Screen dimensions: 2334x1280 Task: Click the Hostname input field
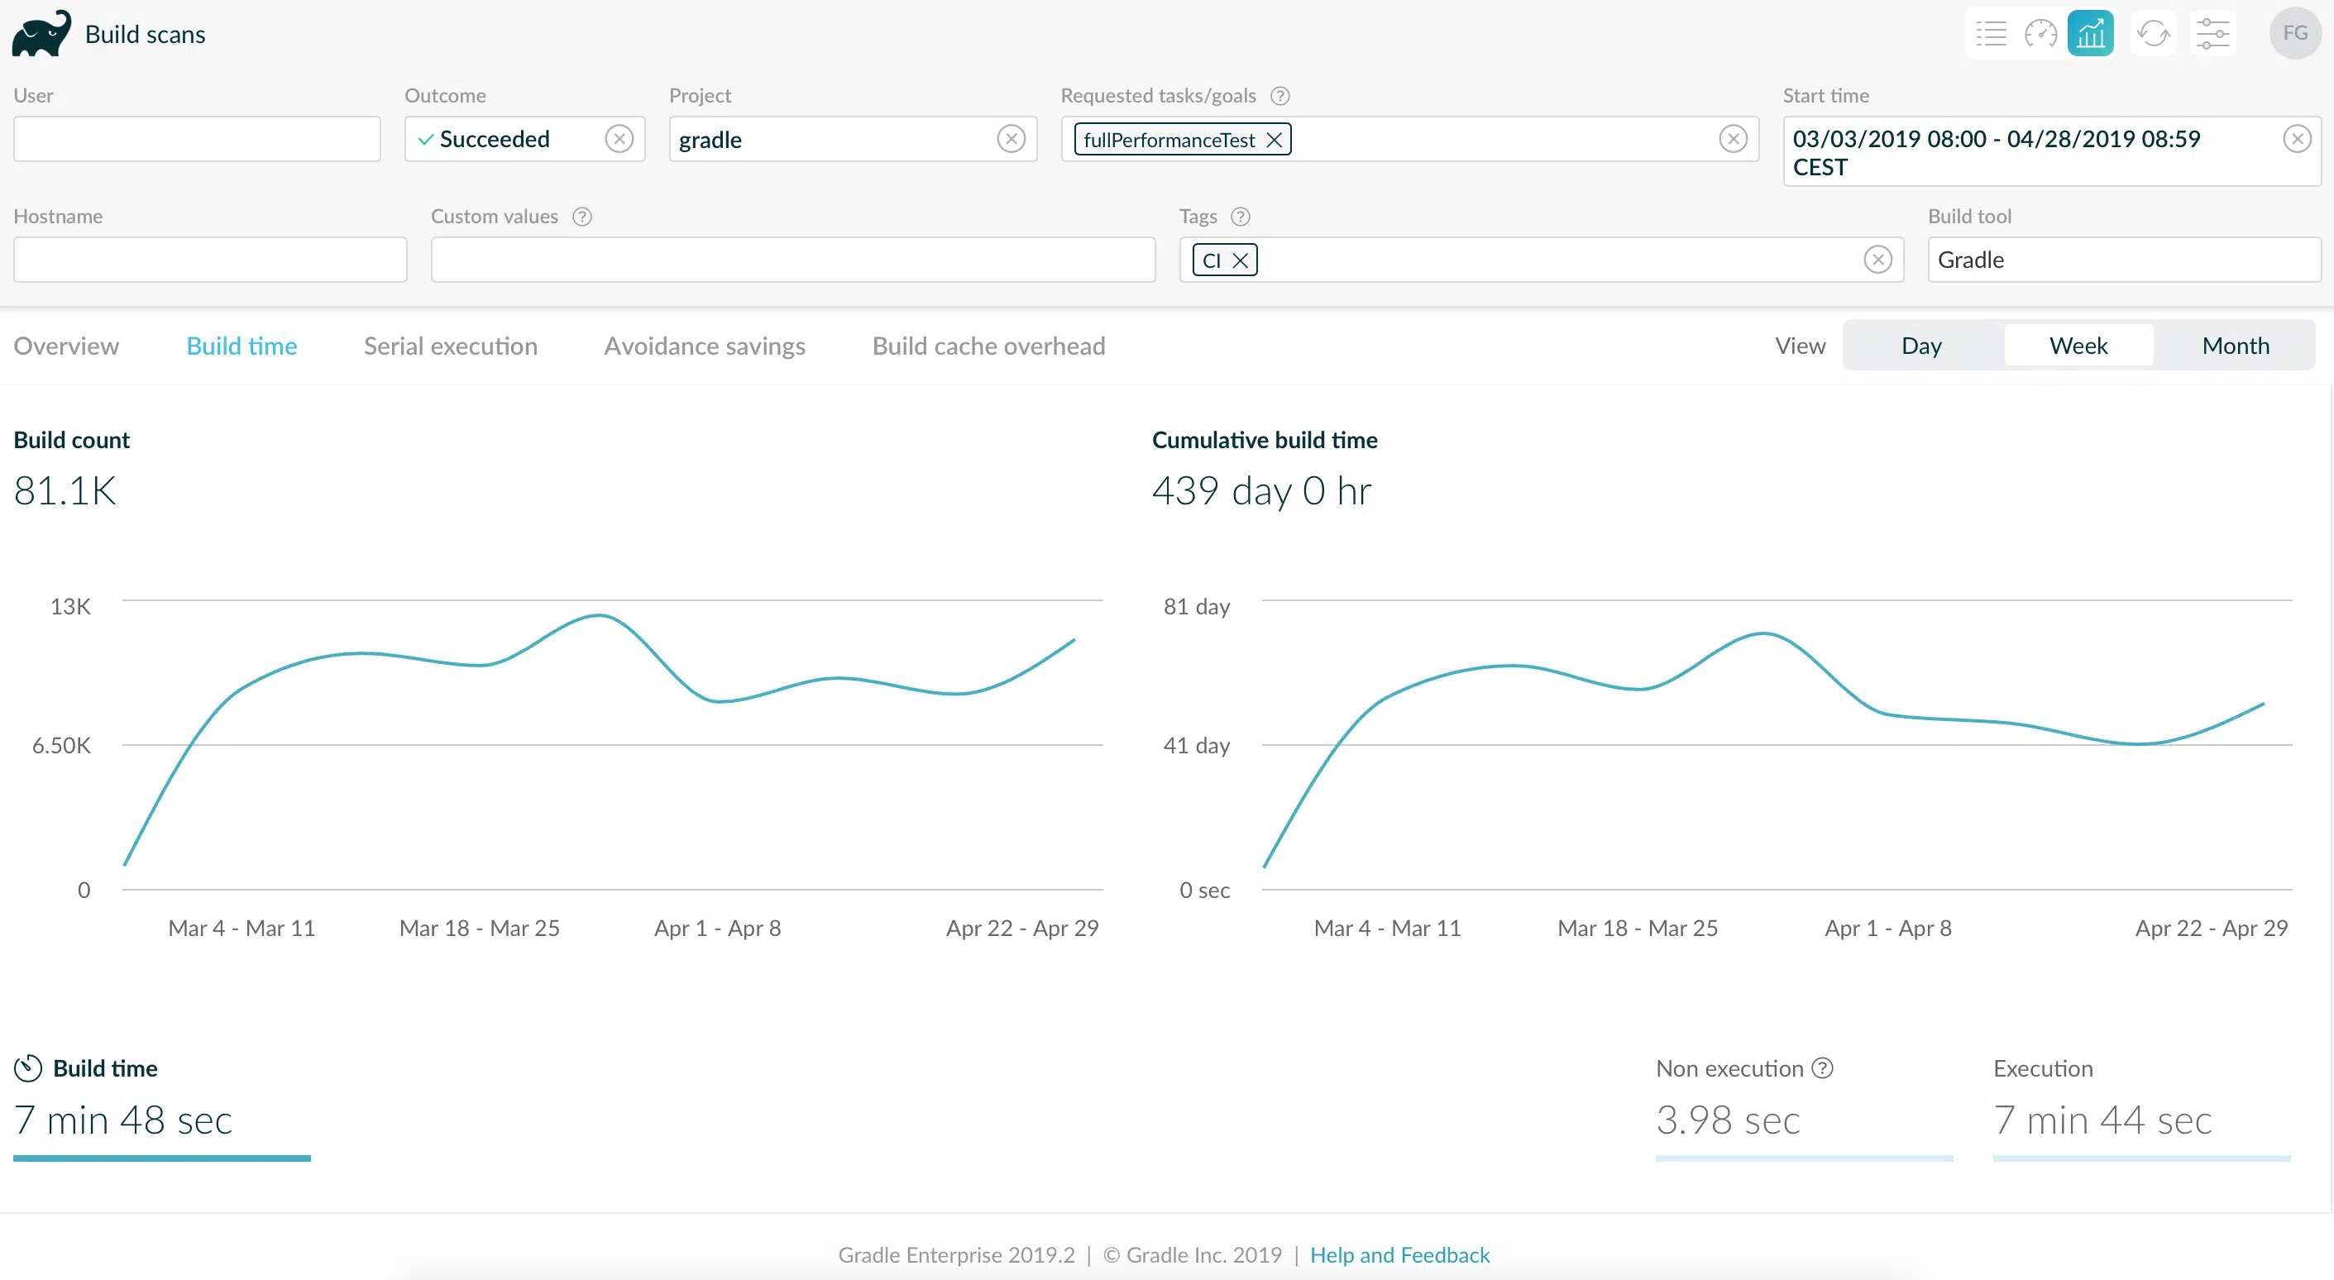pos(210,260)
